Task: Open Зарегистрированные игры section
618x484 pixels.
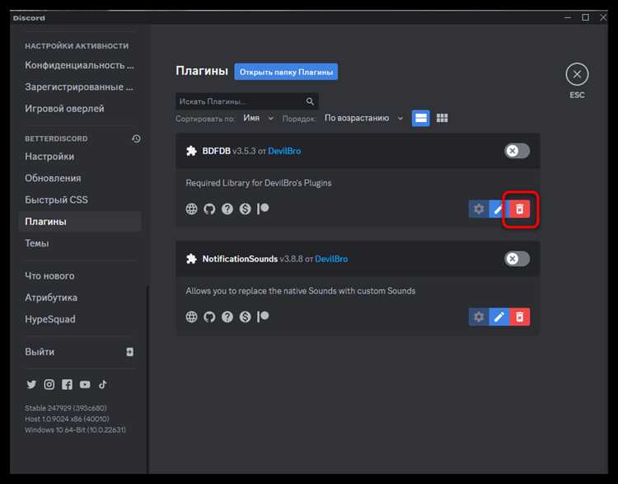Action: coord(80,87)
